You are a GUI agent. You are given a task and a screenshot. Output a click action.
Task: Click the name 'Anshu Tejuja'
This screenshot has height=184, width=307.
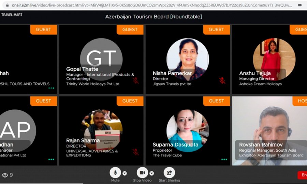(255, 73)
